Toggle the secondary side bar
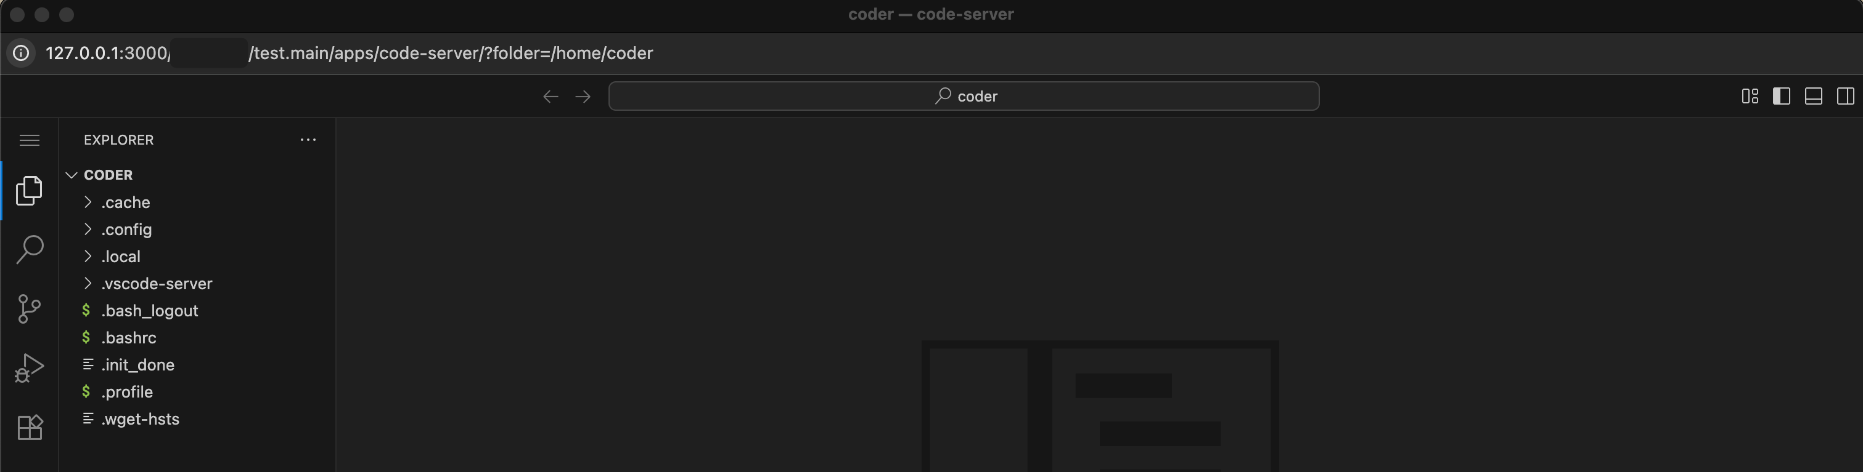Screen dimensions: 1863x472 (x=1846, y=96)
